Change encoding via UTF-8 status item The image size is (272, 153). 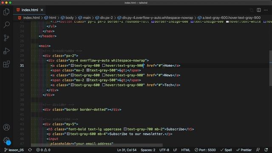164,150
